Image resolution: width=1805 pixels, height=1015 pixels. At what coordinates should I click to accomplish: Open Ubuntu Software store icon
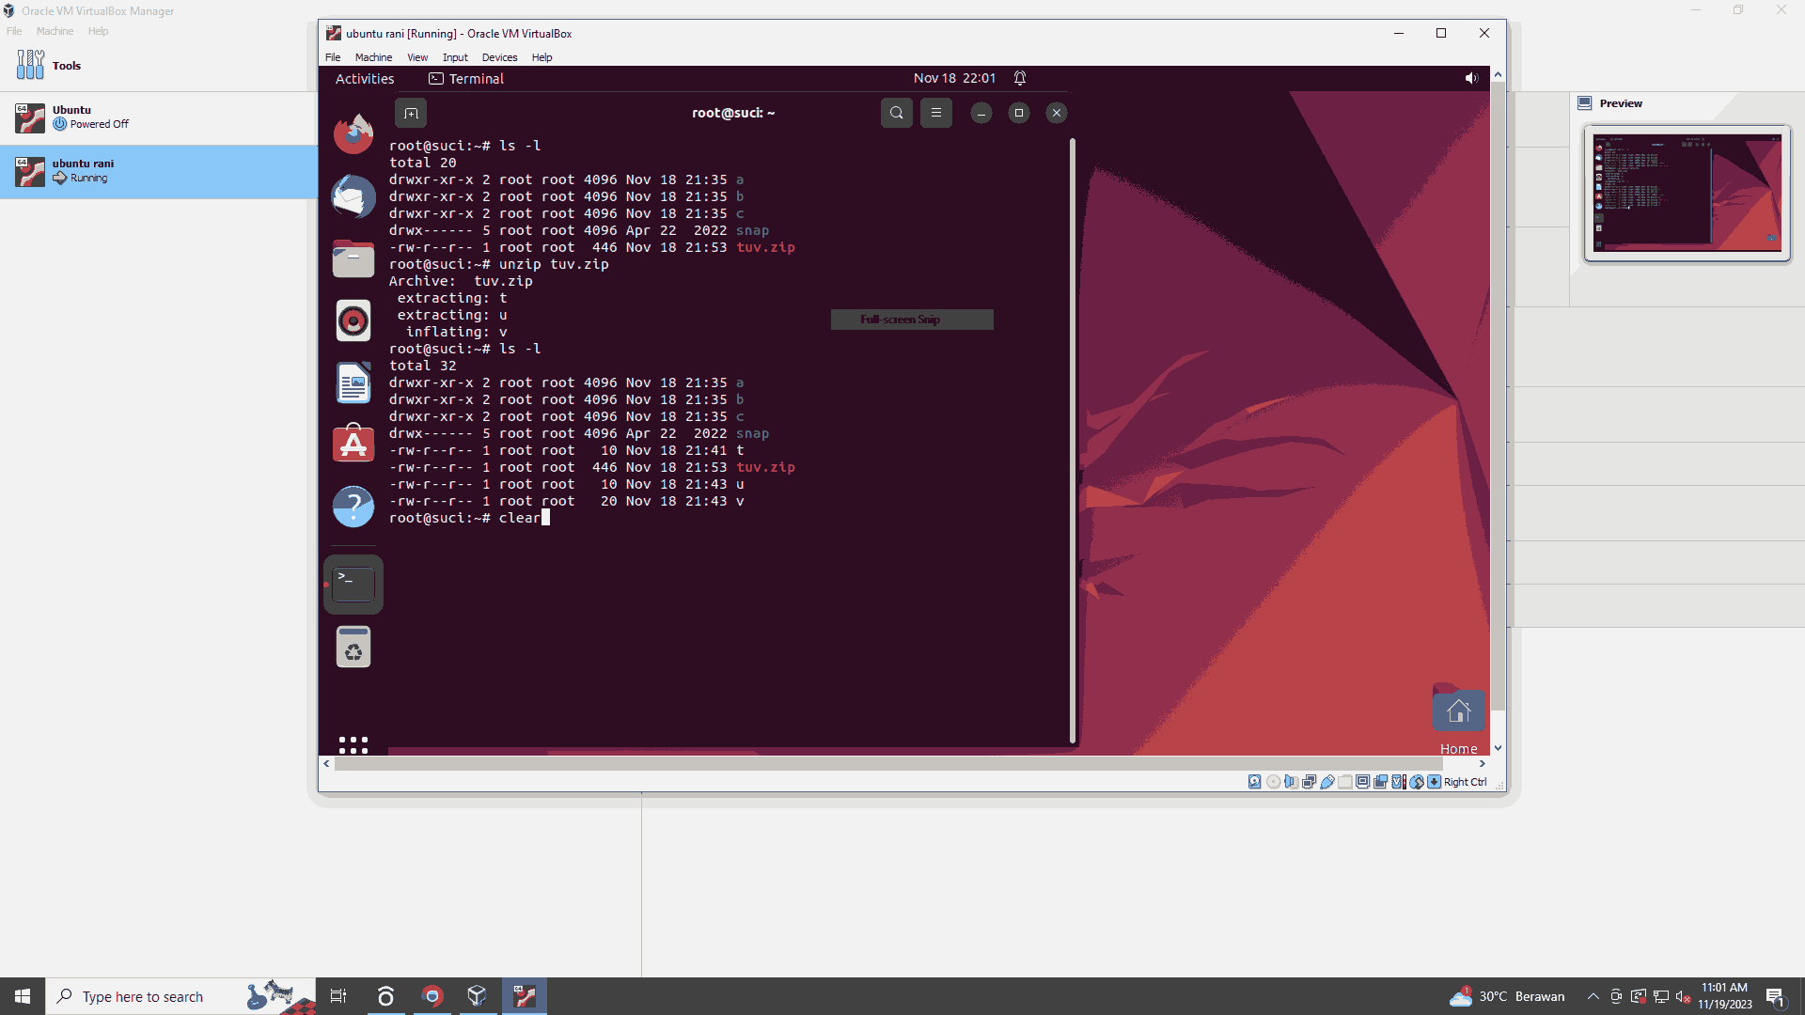353,444
